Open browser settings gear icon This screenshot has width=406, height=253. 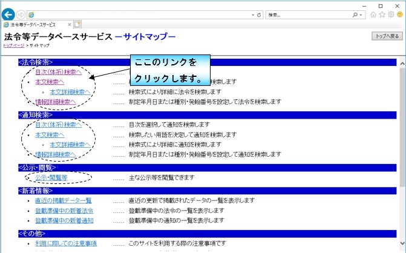click(x=390, y=14)
